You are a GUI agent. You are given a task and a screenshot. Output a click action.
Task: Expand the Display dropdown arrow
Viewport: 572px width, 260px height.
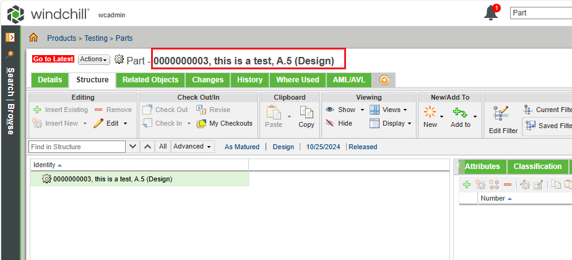(409, 124)
